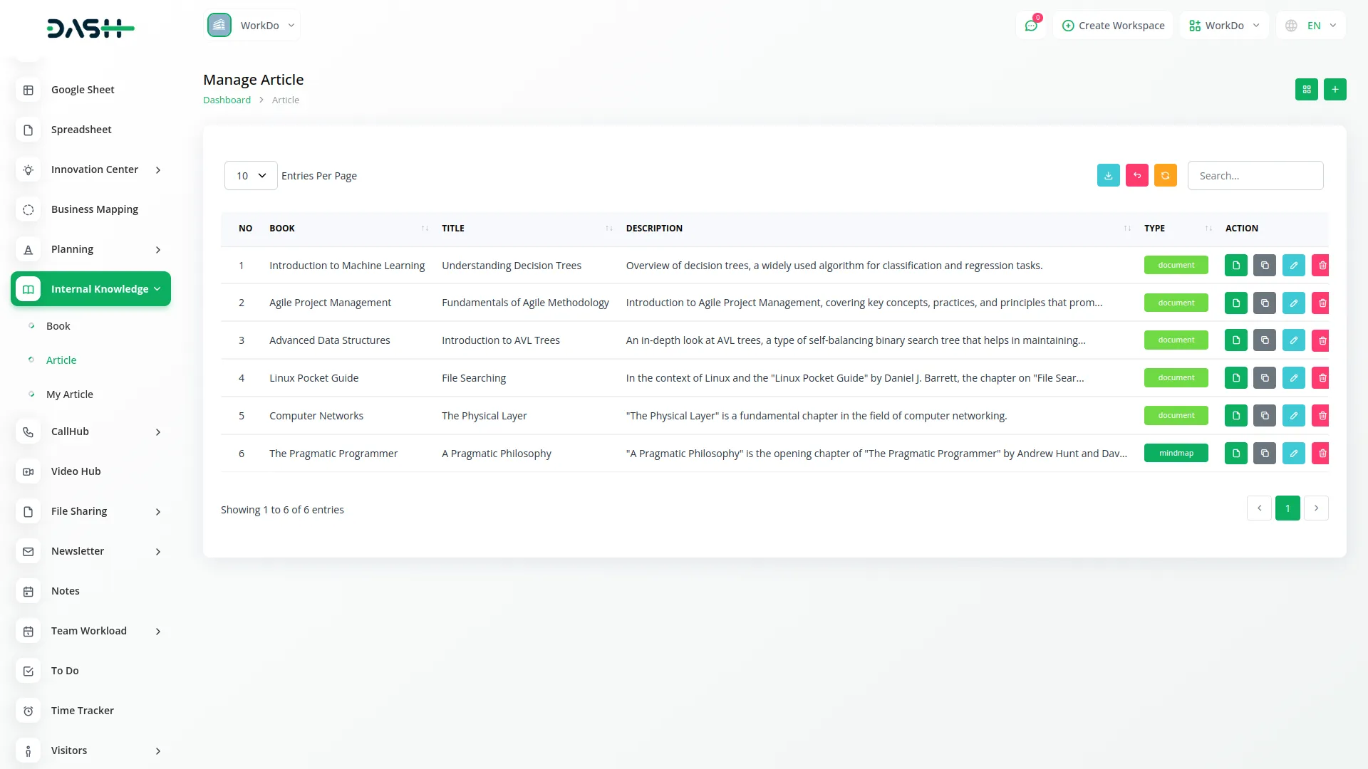The width and height of the screenshot is (1368, 769).
Task: Toggle sorting on the TYPE column
Action: click(1208, 228)
